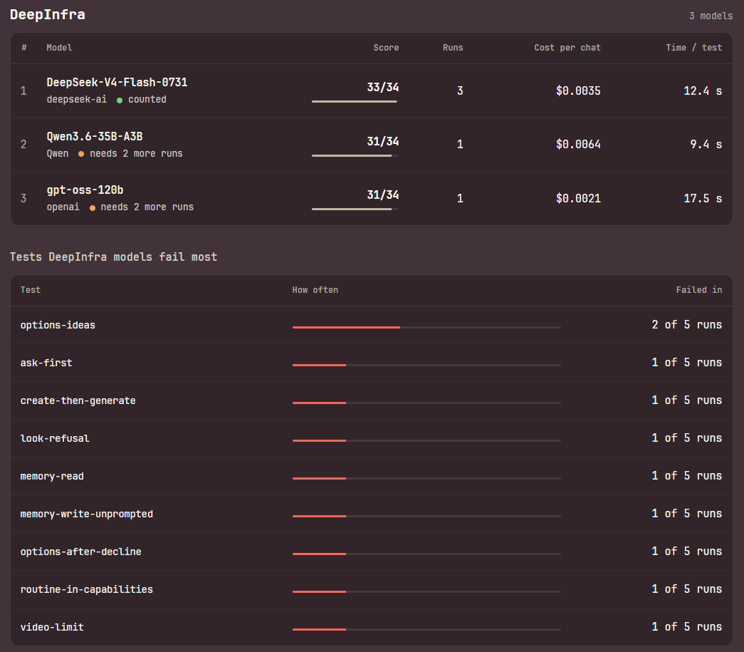Click the 33/34 score value

(383, 88)
